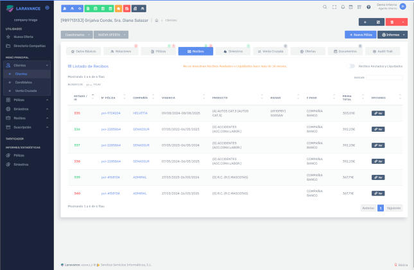Image resolution: width=414 pixels, height=270 pixels.
Task: Open policy link pol-9724204
Action: click(110, 113)
